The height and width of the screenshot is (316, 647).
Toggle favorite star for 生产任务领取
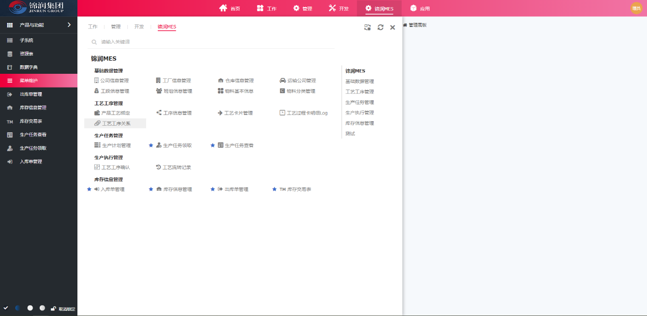(x=151, y=146)
